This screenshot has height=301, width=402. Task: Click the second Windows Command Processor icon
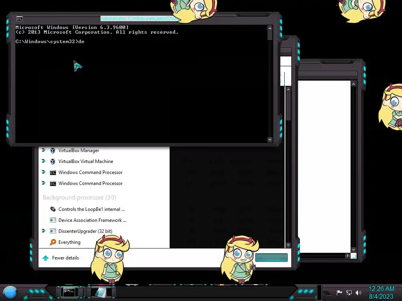[x=53, y=184]
